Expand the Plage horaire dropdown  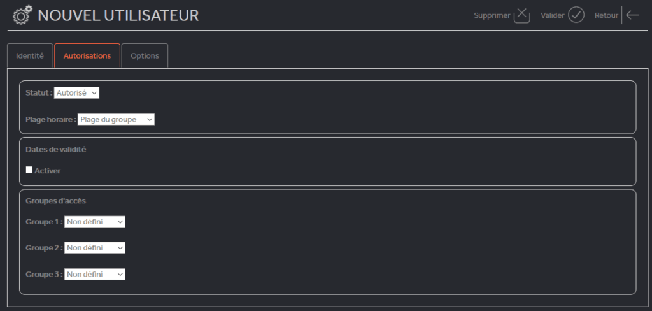(116, 119)
